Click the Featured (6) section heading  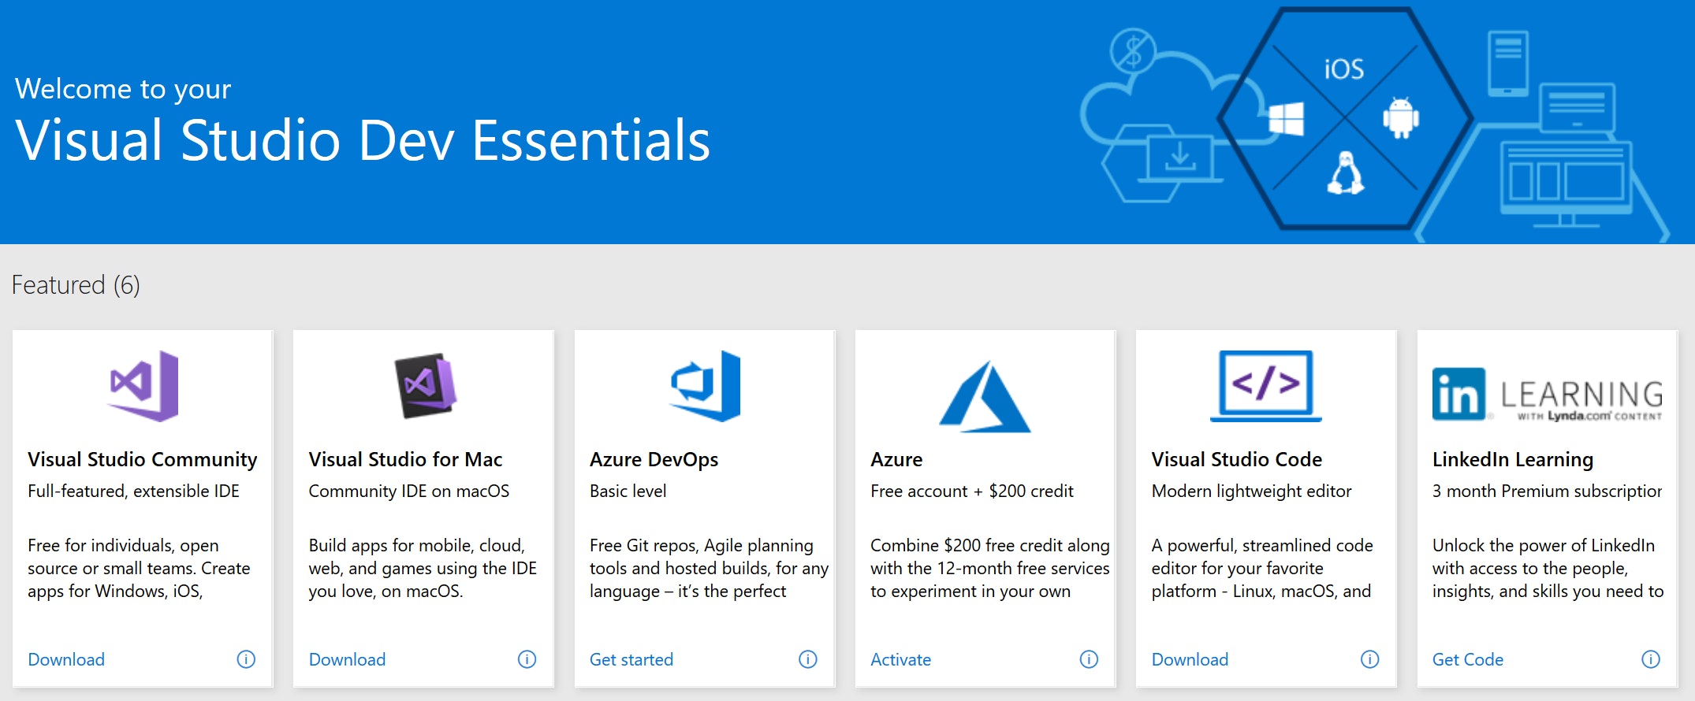(x=76, y=285)
